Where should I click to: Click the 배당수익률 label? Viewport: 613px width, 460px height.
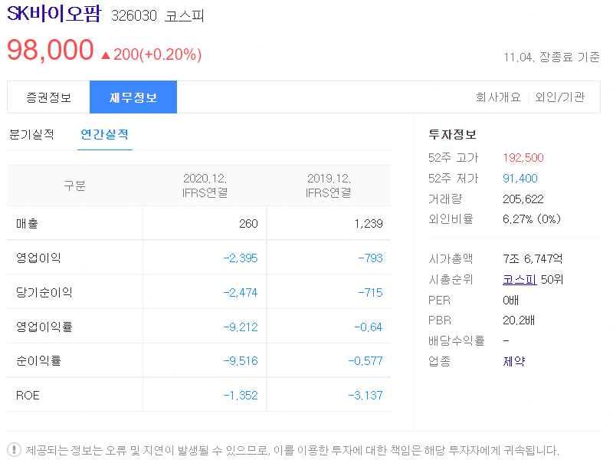pos(456,340)
